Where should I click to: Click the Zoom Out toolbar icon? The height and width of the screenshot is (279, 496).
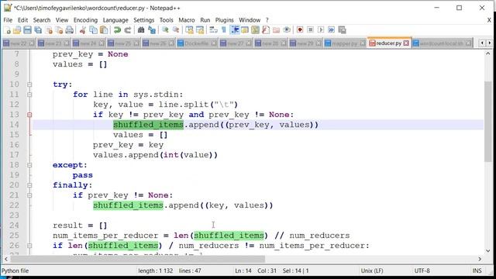pyautogui.click(x=176, y=30)
